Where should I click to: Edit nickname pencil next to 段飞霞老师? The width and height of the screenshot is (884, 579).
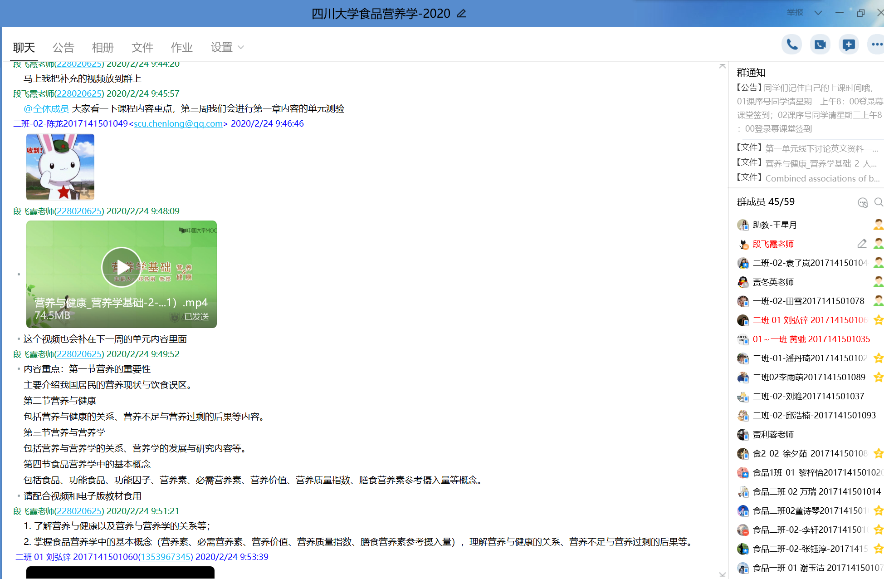[862, 244]
